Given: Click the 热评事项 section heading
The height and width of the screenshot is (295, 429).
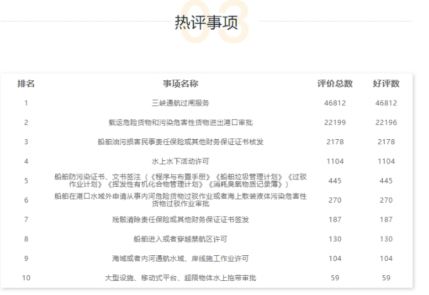Looking at the screenshot, I should (x=206, y=23).
